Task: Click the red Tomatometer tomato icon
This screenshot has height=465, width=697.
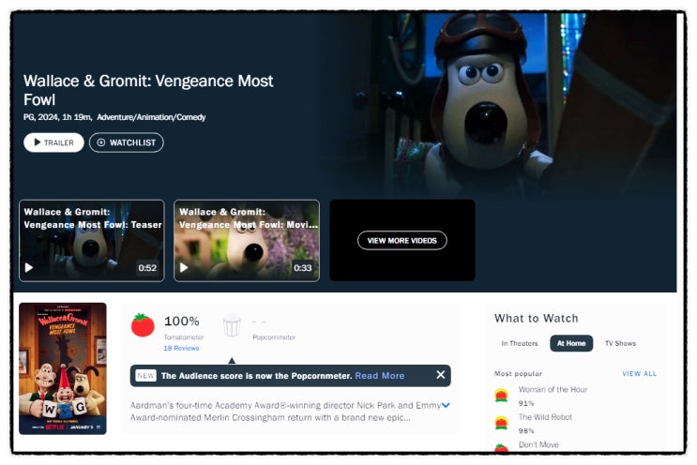Action: click(143, 325)
